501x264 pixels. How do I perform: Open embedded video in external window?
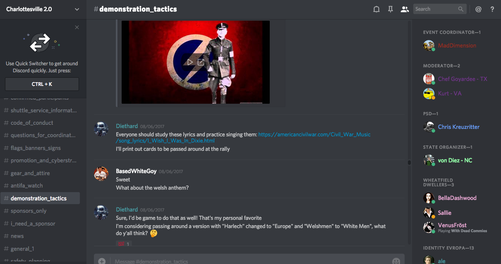[201, 62]
